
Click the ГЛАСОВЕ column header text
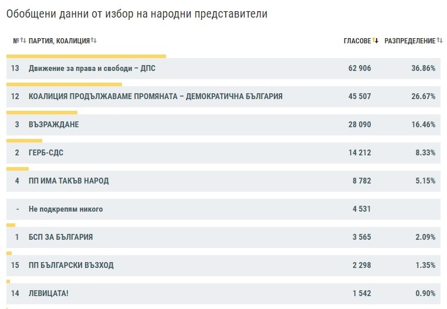pyautogui.click(x=357, y=41)
